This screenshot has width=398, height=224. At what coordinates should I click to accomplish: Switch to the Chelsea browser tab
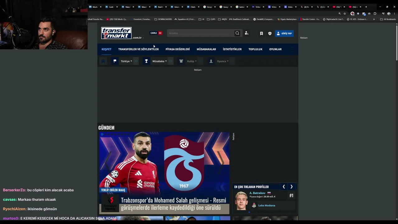point(193,7)
